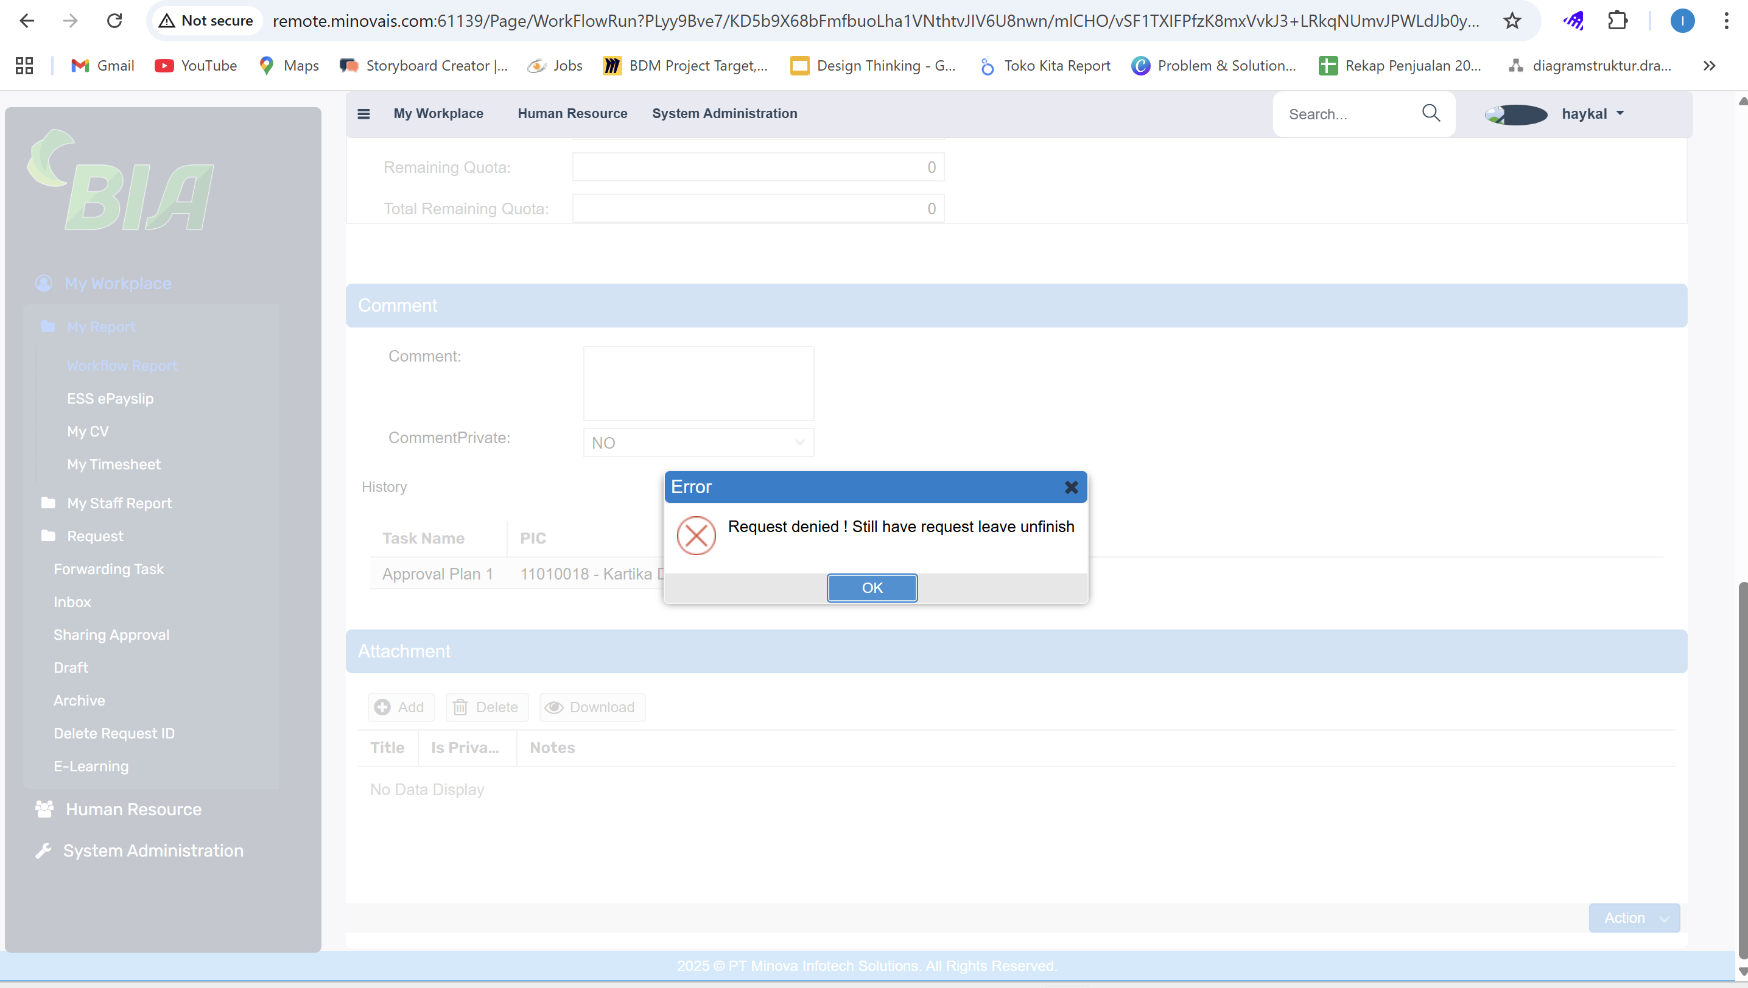
Task: Open the System Administration top menu
Action: pos(724,113)
